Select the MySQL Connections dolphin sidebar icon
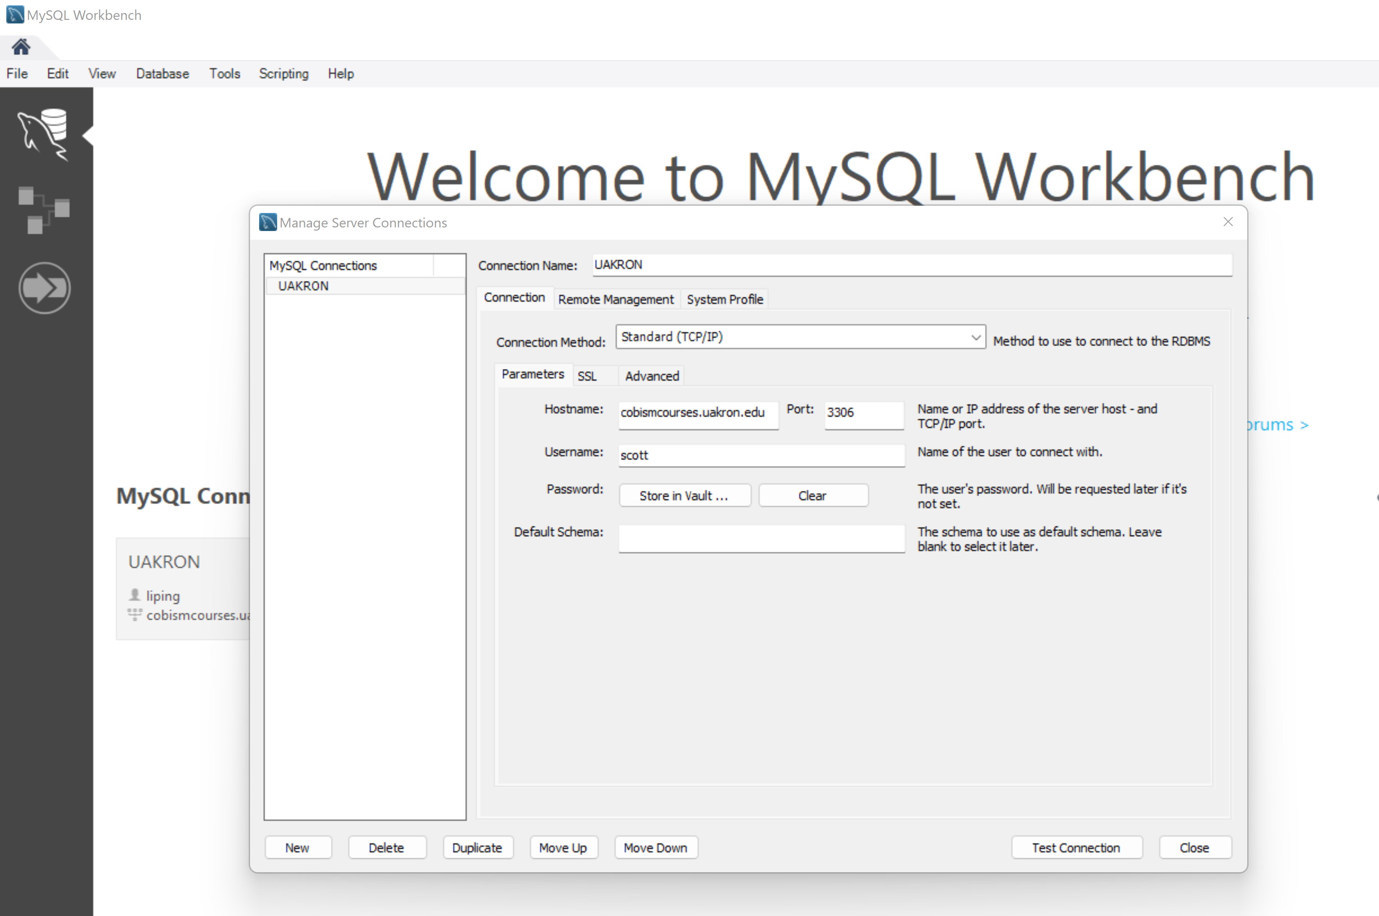 click(x=44, y=134)
